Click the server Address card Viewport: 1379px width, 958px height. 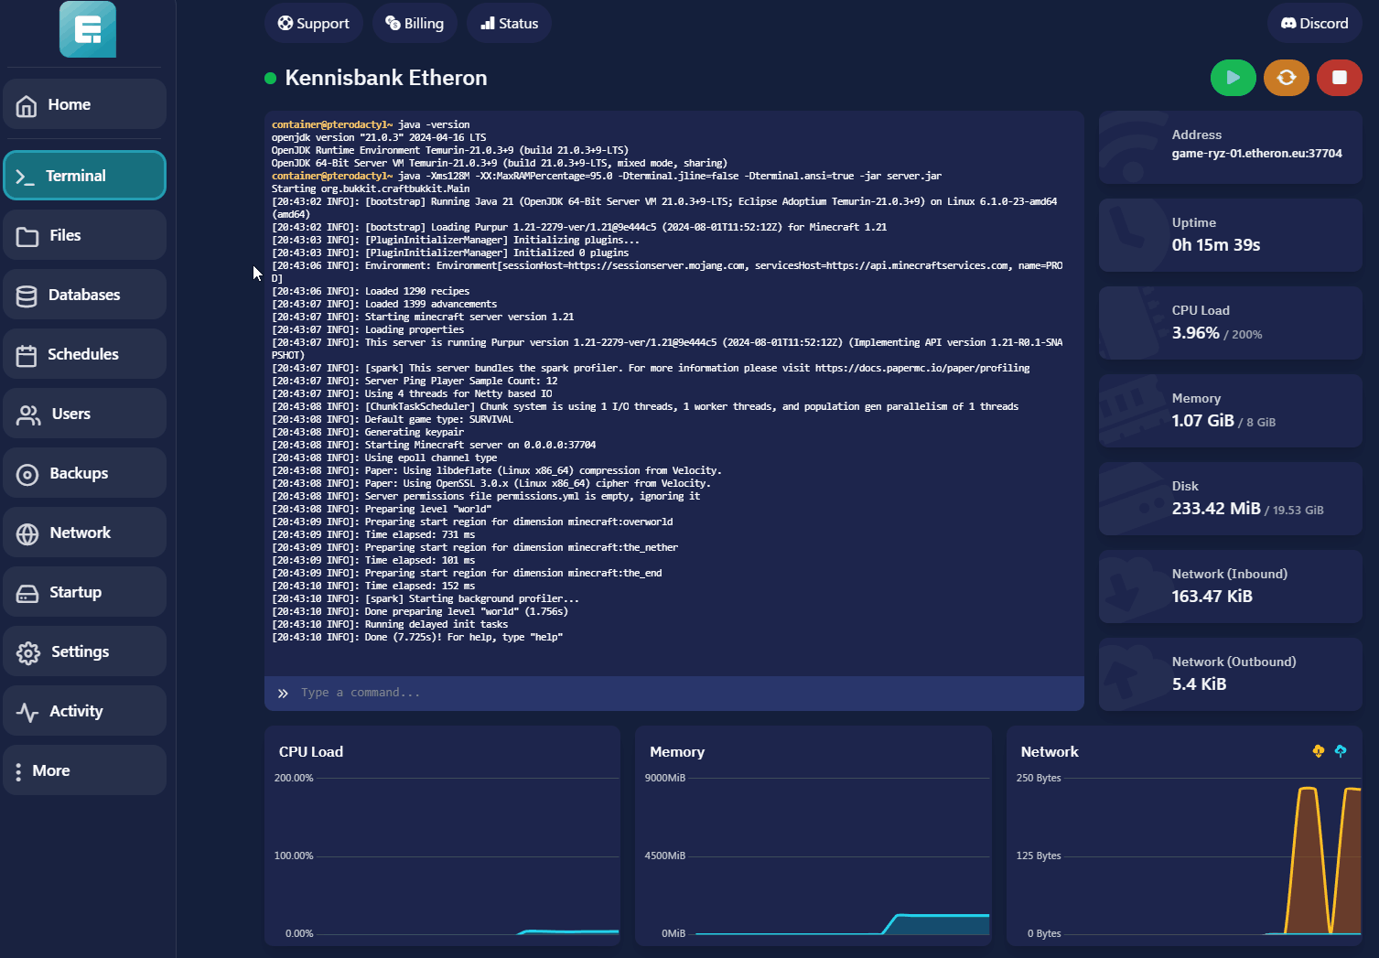(1230, 145)
